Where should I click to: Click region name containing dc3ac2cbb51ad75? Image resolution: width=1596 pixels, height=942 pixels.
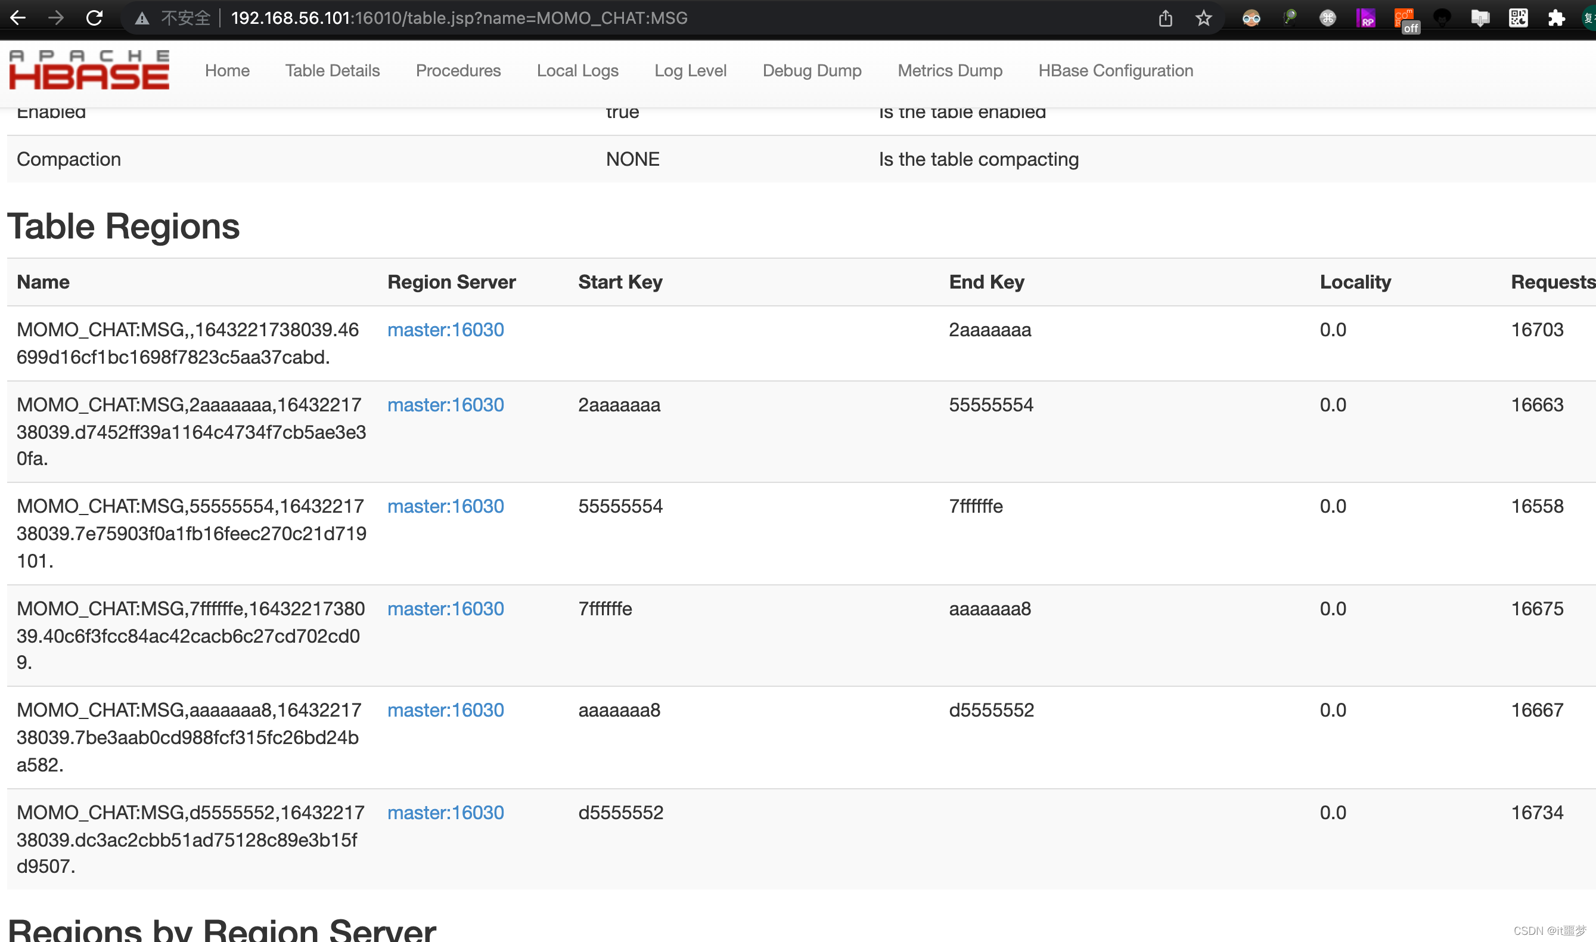click(190, 839)
